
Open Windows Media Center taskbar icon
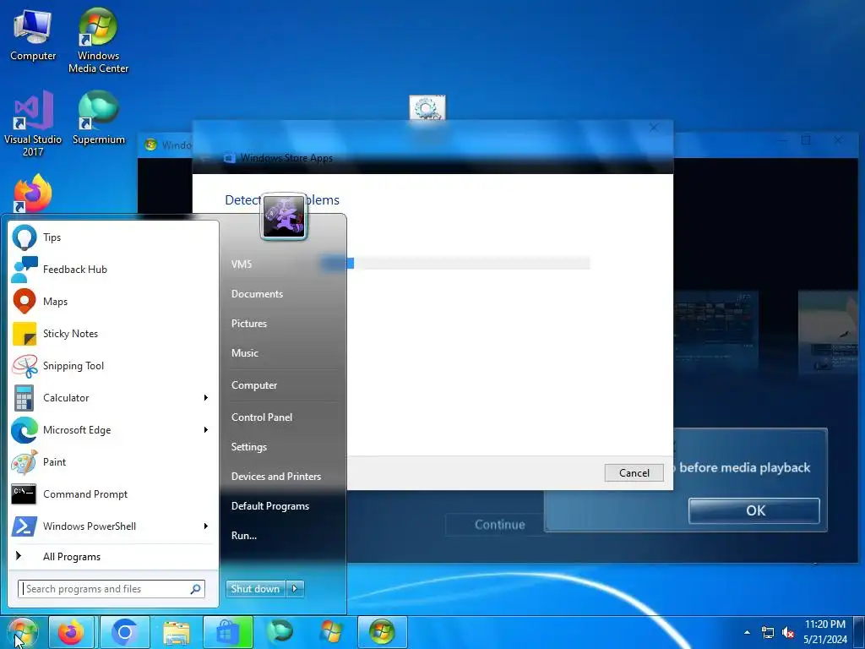coord(383,632)
